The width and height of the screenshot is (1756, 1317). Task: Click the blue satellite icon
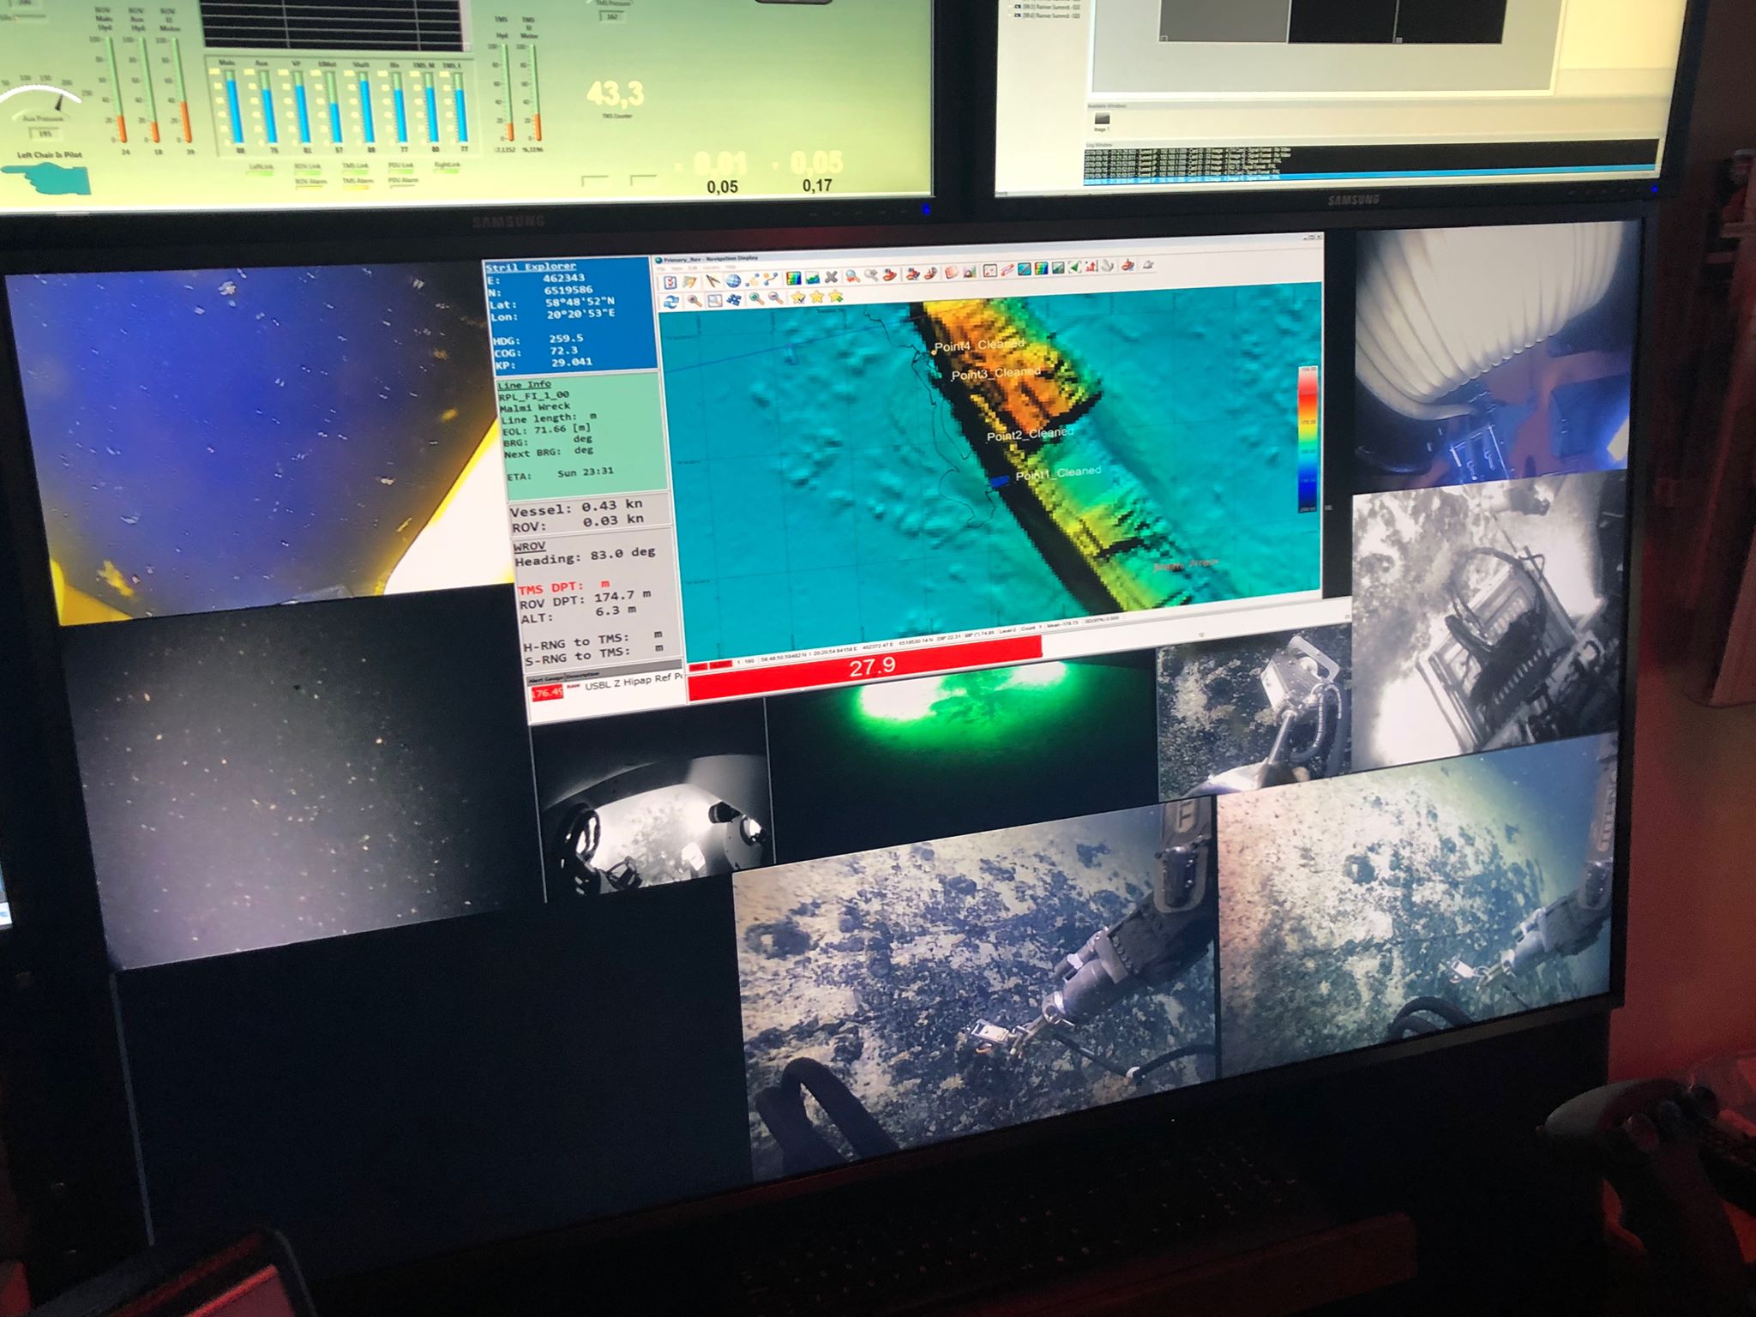(x=734, y=299)
